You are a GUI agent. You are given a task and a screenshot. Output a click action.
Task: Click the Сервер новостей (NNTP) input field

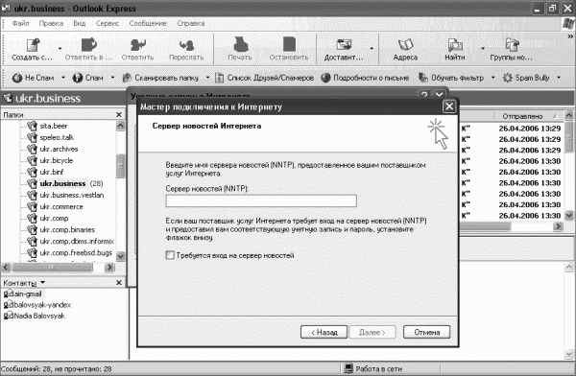coord(261,200)
